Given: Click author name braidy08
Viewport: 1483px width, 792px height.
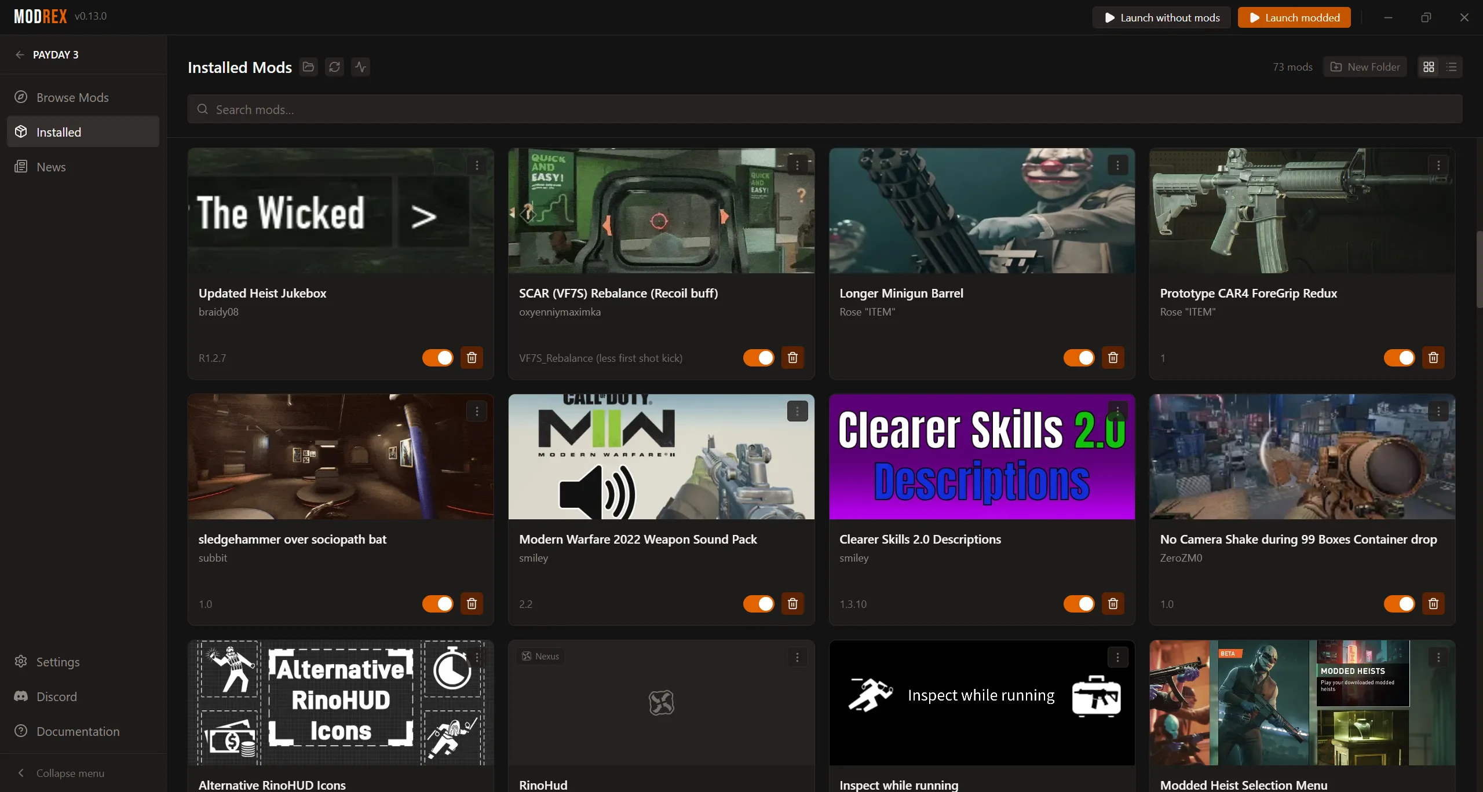Looking at the screenshot, I should [218, 312].
